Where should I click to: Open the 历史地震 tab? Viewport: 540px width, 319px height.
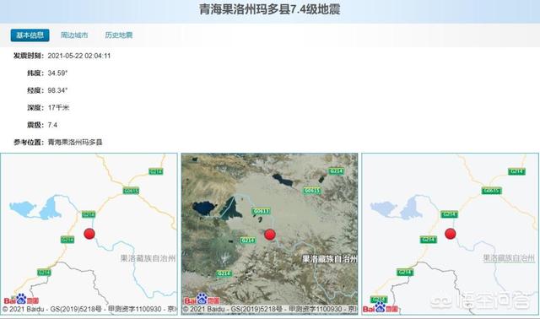[x=119, y=35]
